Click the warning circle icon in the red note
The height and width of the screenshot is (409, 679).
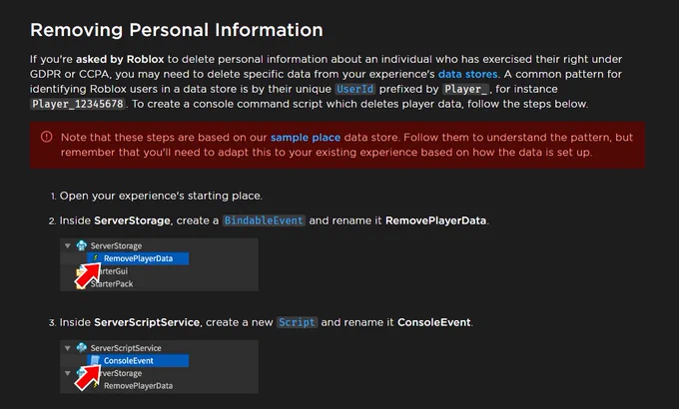pos(46,137)
